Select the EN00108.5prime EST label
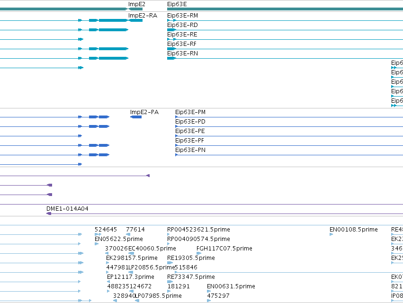 pyautogui.click(x=354, y=230)
